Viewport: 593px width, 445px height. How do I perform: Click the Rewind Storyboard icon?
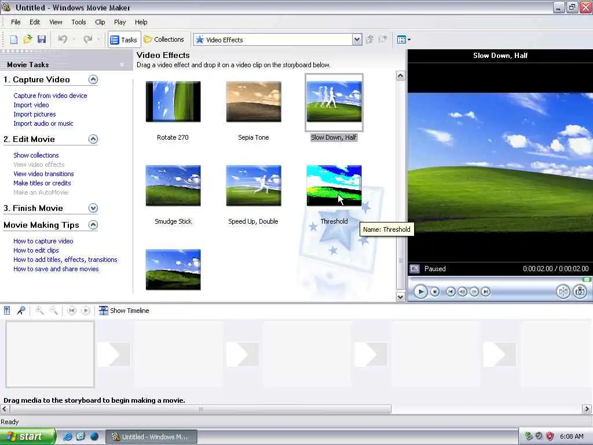[71, 311]
